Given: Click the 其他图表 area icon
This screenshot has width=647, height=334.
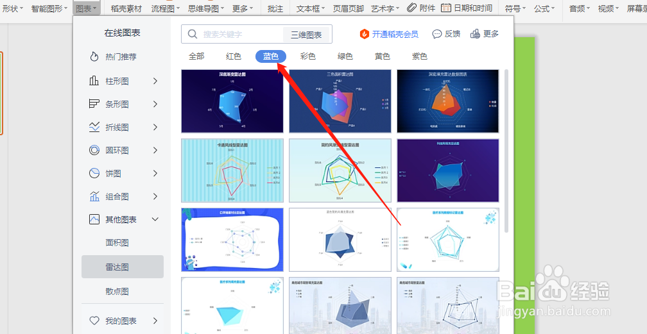Looking at the screenshot, I should click(94, 219).
